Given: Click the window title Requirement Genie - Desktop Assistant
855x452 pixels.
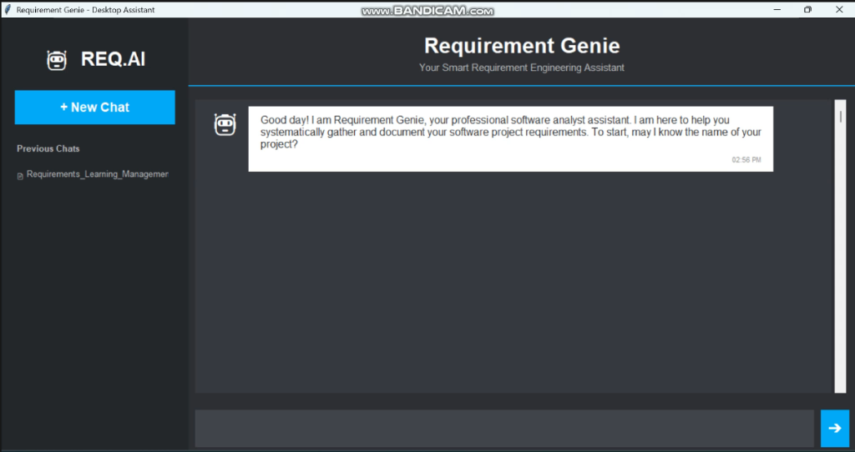Looking at the screenshot, I should 86,10.
